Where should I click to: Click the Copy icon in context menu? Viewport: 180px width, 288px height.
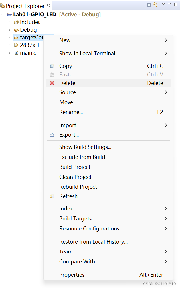point(52,66)
